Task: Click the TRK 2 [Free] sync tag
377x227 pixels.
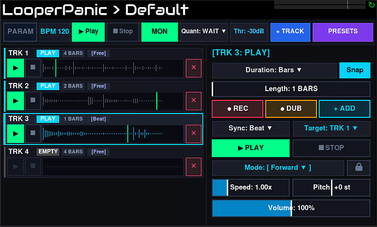Action: click(98, 86)
